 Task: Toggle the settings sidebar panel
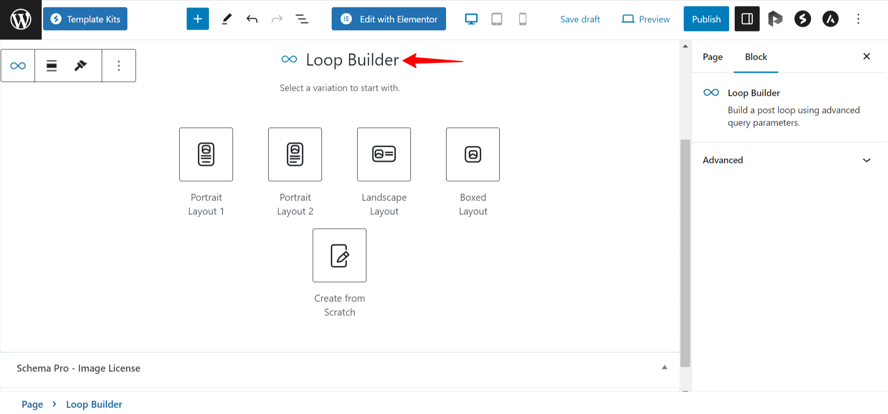(x=747, y=19)
